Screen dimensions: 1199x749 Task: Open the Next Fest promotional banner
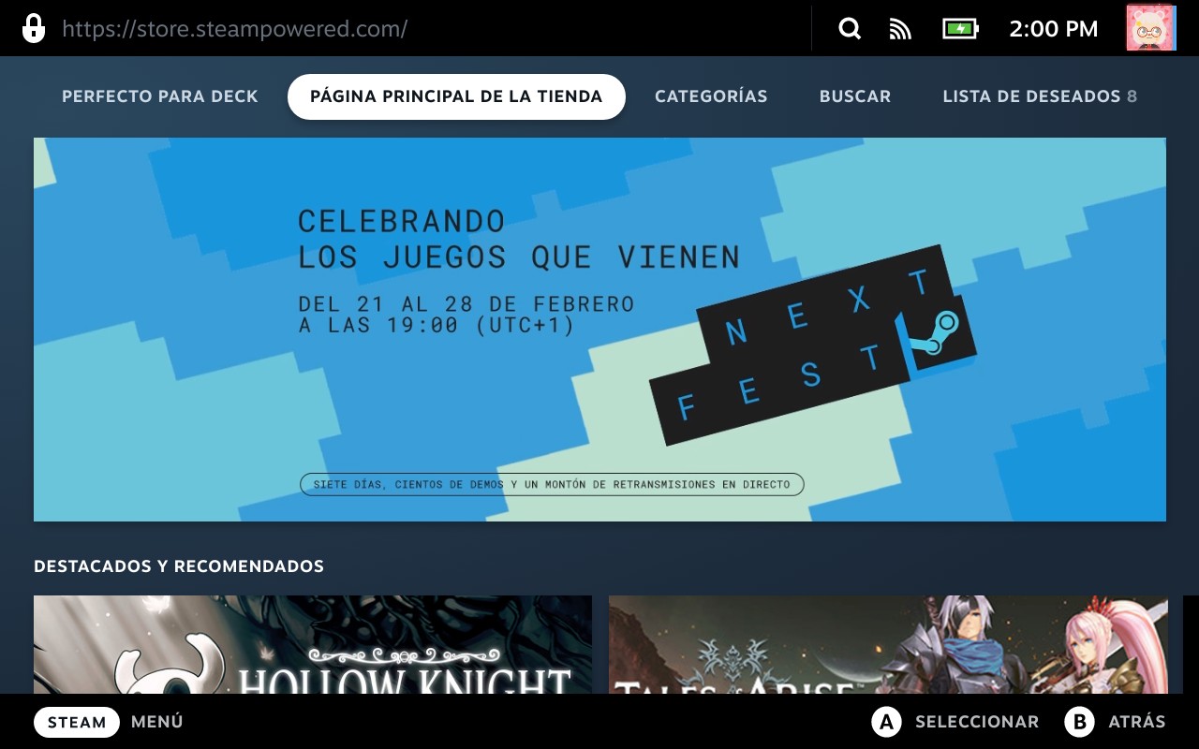pos(599,330)
